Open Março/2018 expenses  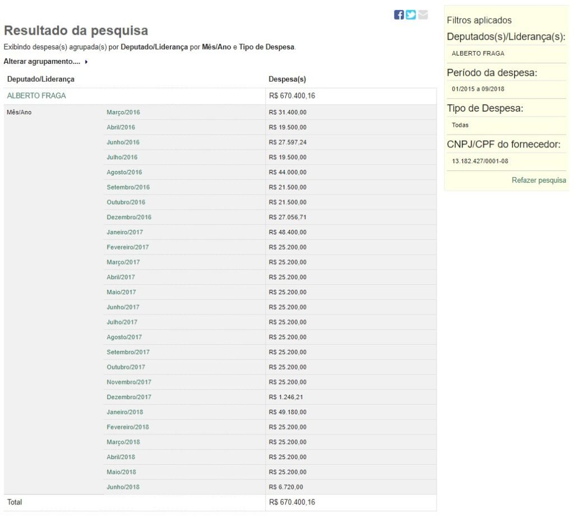coord(123,442)
